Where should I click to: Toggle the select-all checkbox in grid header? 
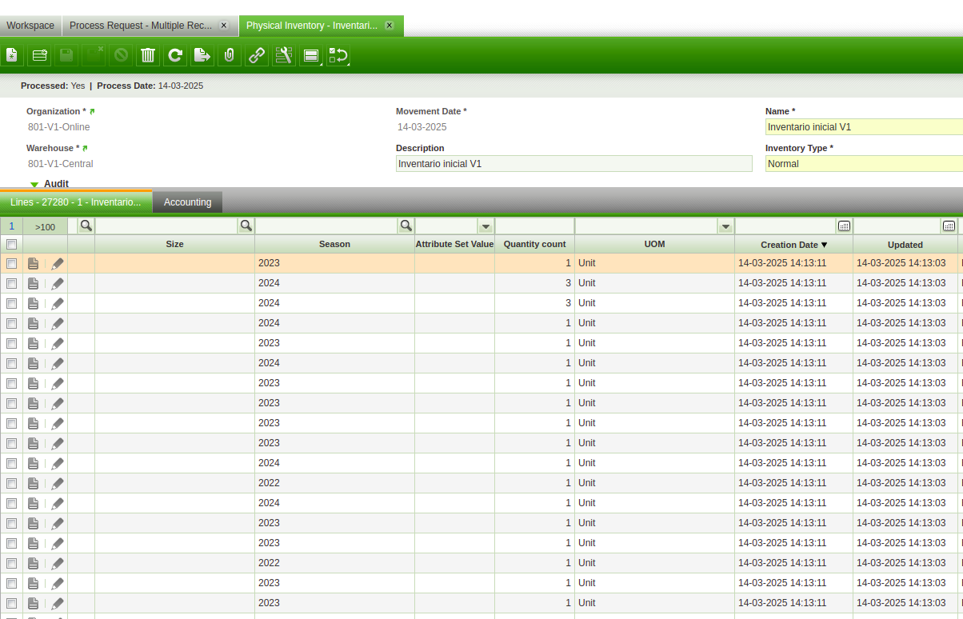tap(11, 244)
